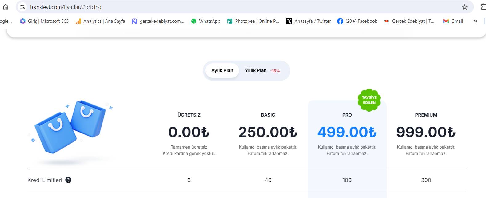Click 'Tamamen ücretsiz' description text
The image size is (486, 198).
(189, 147)
